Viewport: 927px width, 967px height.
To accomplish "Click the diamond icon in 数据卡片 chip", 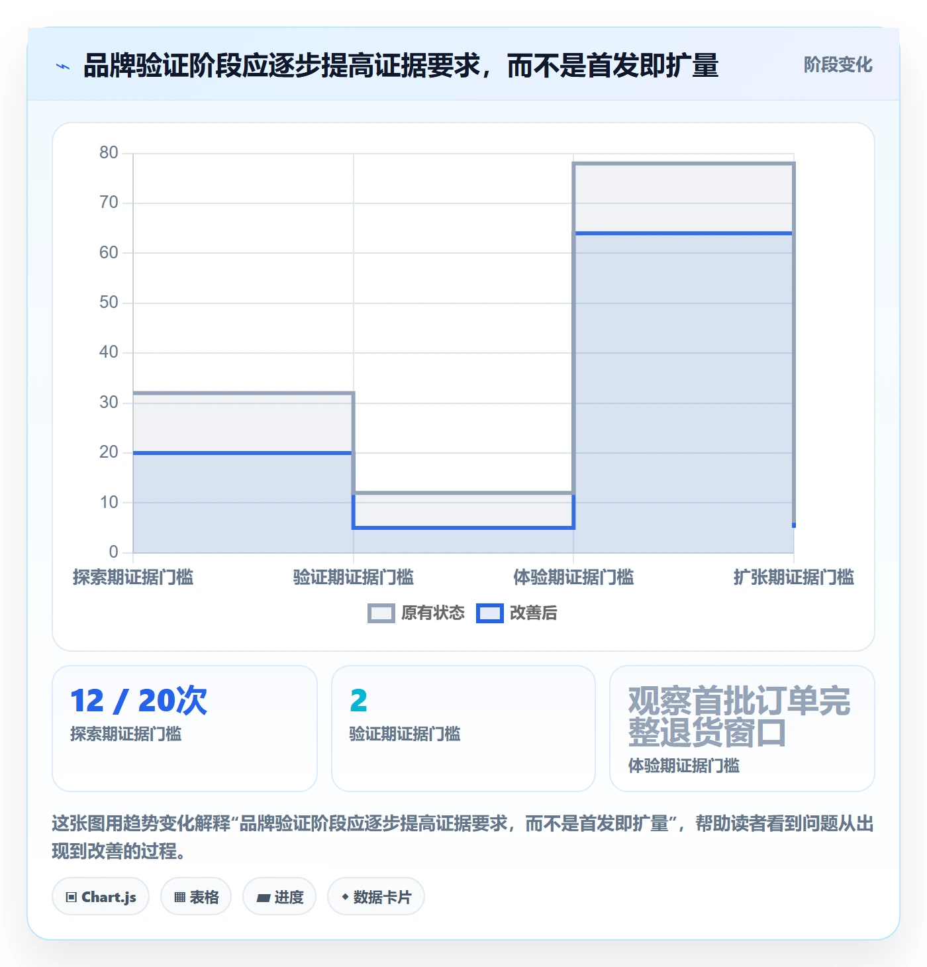I will [x=345, y=897].
